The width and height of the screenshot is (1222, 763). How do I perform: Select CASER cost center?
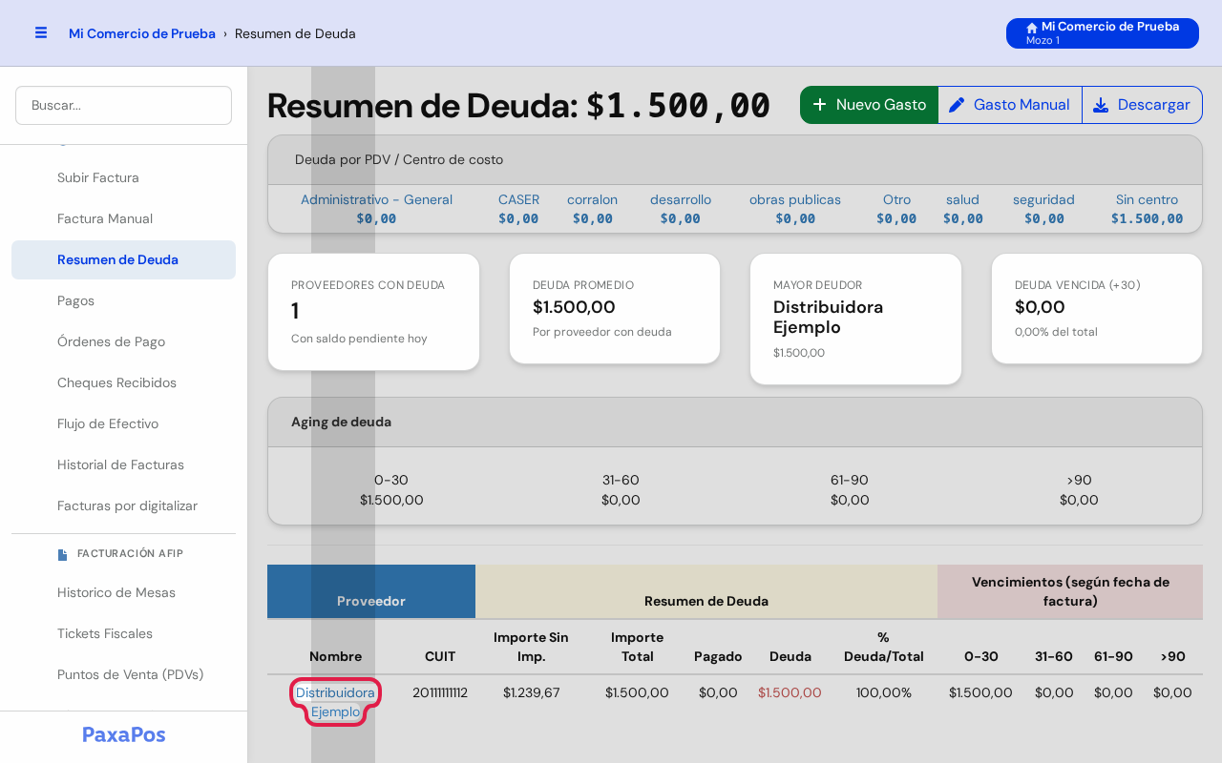(x=518, y=209)
